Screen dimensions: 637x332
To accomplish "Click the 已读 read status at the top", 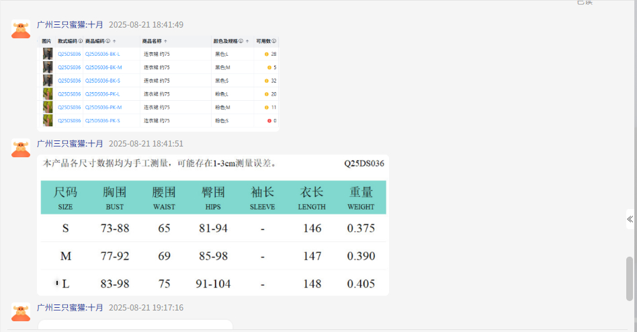I will (584, 3).
